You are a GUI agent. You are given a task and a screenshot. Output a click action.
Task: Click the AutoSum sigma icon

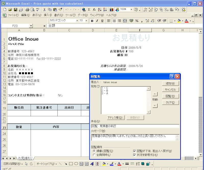click(89, 9)
